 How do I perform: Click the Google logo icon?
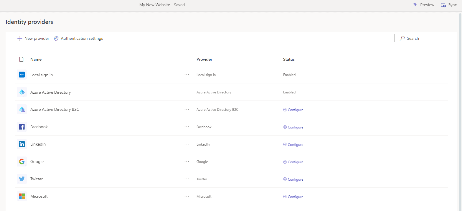tap(22, 161)
